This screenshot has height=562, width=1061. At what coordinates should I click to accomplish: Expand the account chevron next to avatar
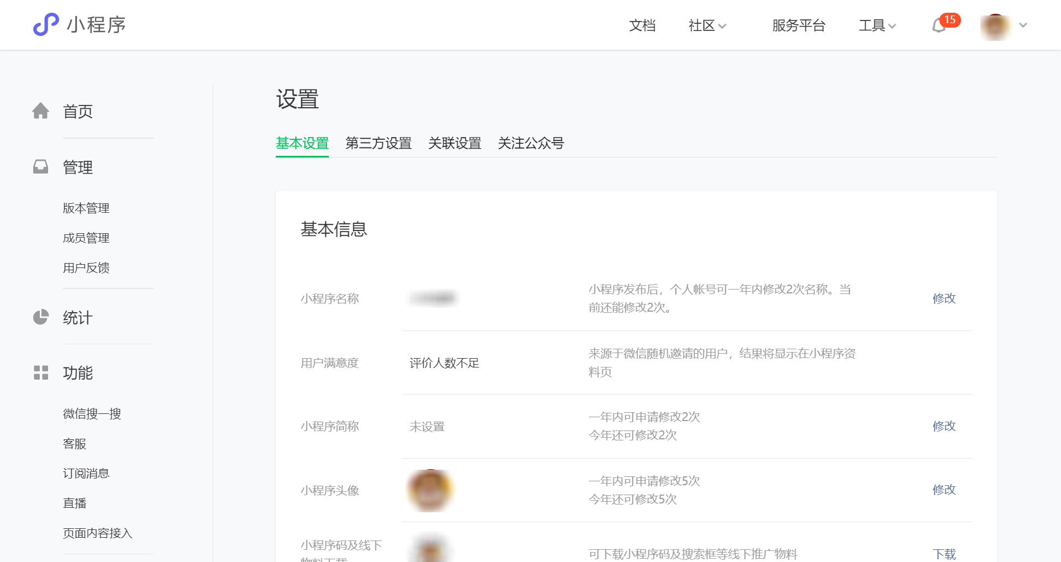click(x=1023, y=25)
